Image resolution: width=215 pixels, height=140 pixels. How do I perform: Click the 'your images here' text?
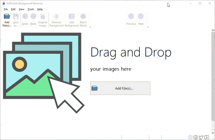[x=111, y=69]
